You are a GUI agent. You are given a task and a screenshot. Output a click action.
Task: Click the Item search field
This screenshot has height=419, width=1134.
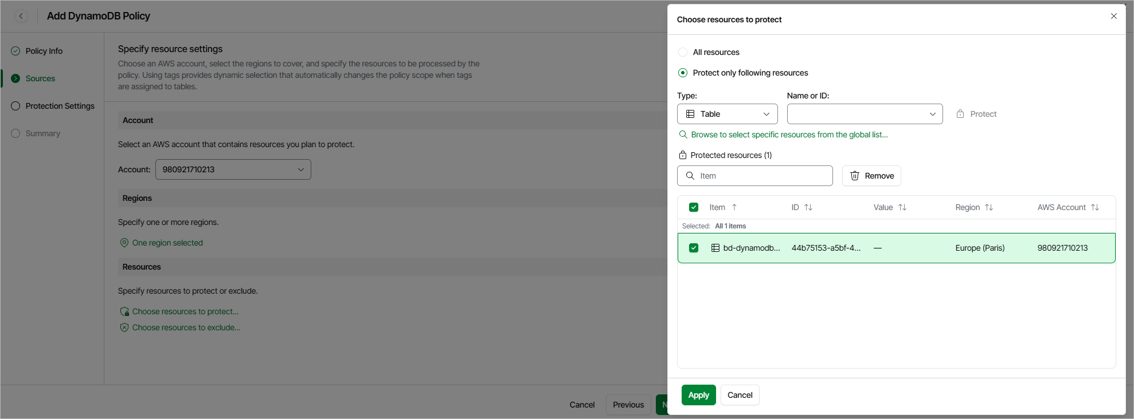762,176
